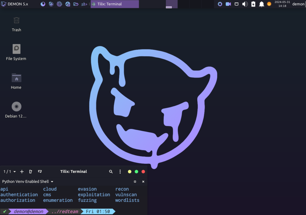This screenshot has width=306, height=215.
Task: Click the 'api' directory text
Action: click(4, 189)
